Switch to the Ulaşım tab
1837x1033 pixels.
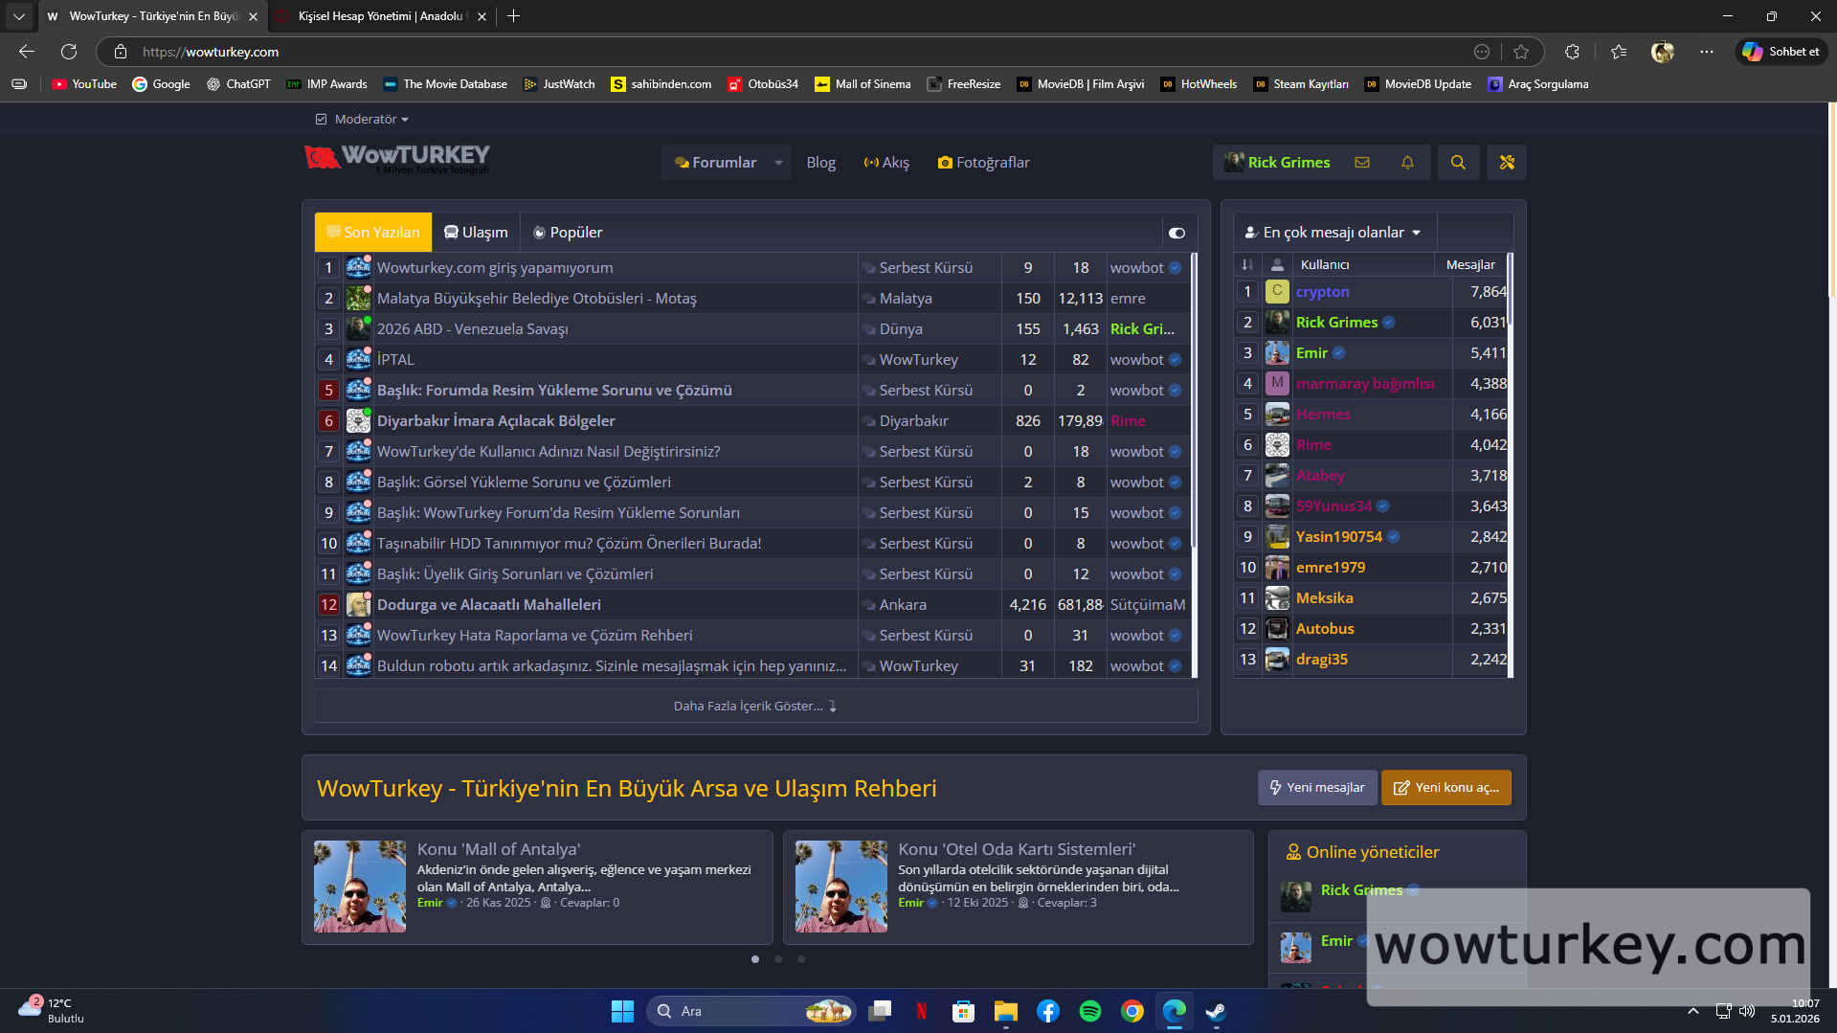tap(476, 233)
